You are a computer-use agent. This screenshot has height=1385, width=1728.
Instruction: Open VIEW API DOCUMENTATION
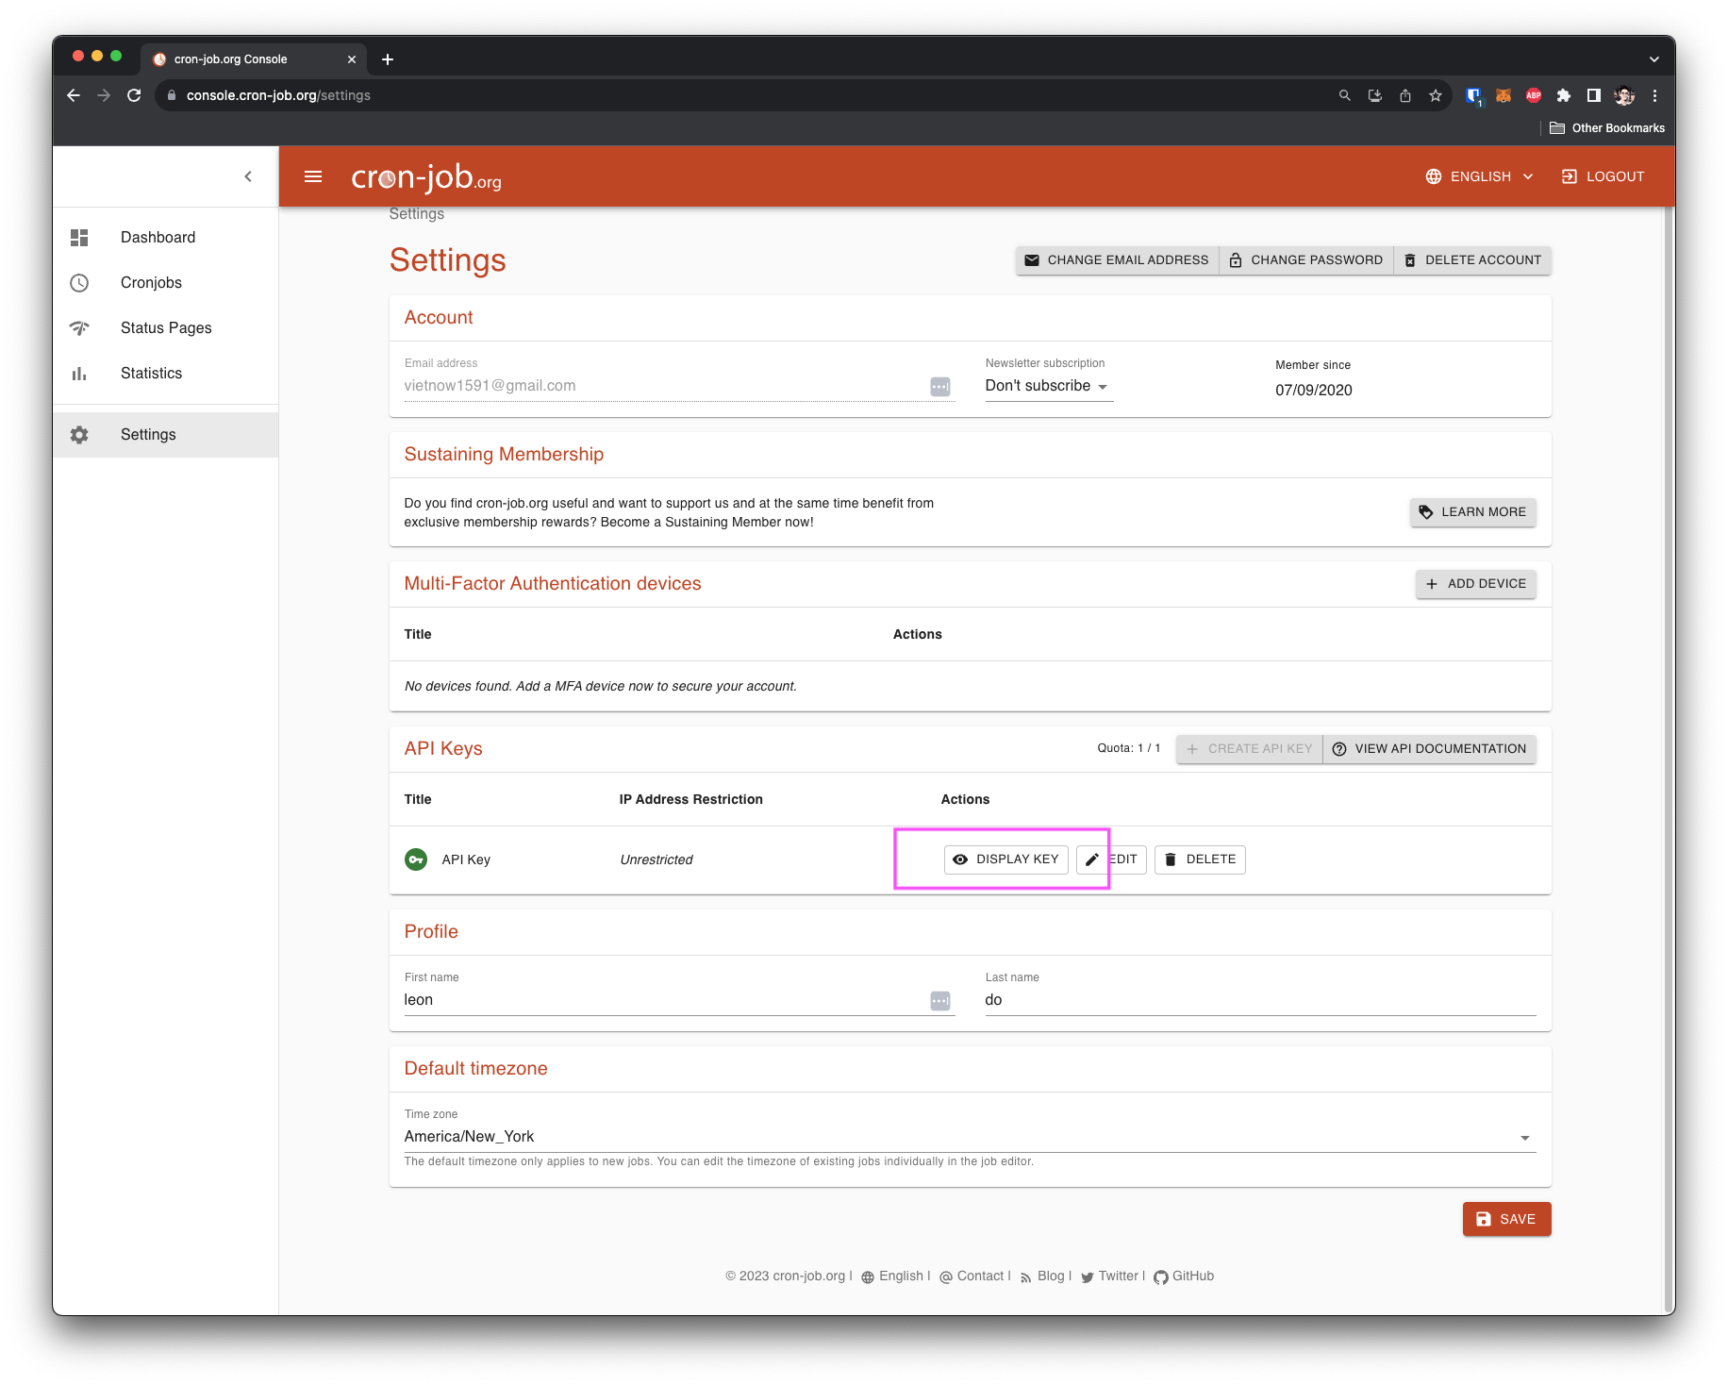tap(1429, 748)
